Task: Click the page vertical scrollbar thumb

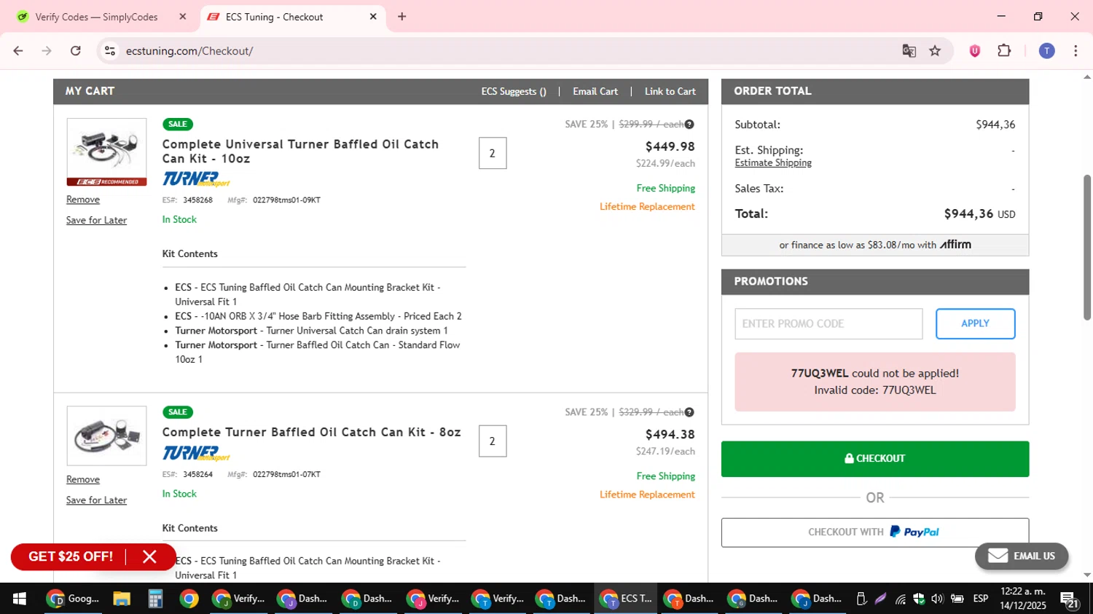Action: point(1087,248)
